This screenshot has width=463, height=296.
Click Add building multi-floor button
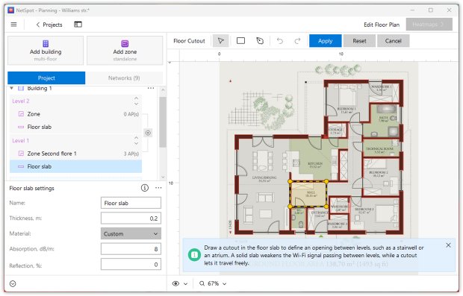point(46,51)
